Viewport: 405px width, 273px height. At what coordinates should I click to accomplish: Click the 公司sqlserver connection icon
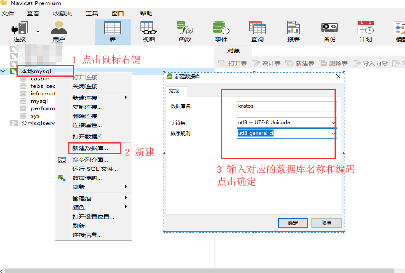point(14,123)
